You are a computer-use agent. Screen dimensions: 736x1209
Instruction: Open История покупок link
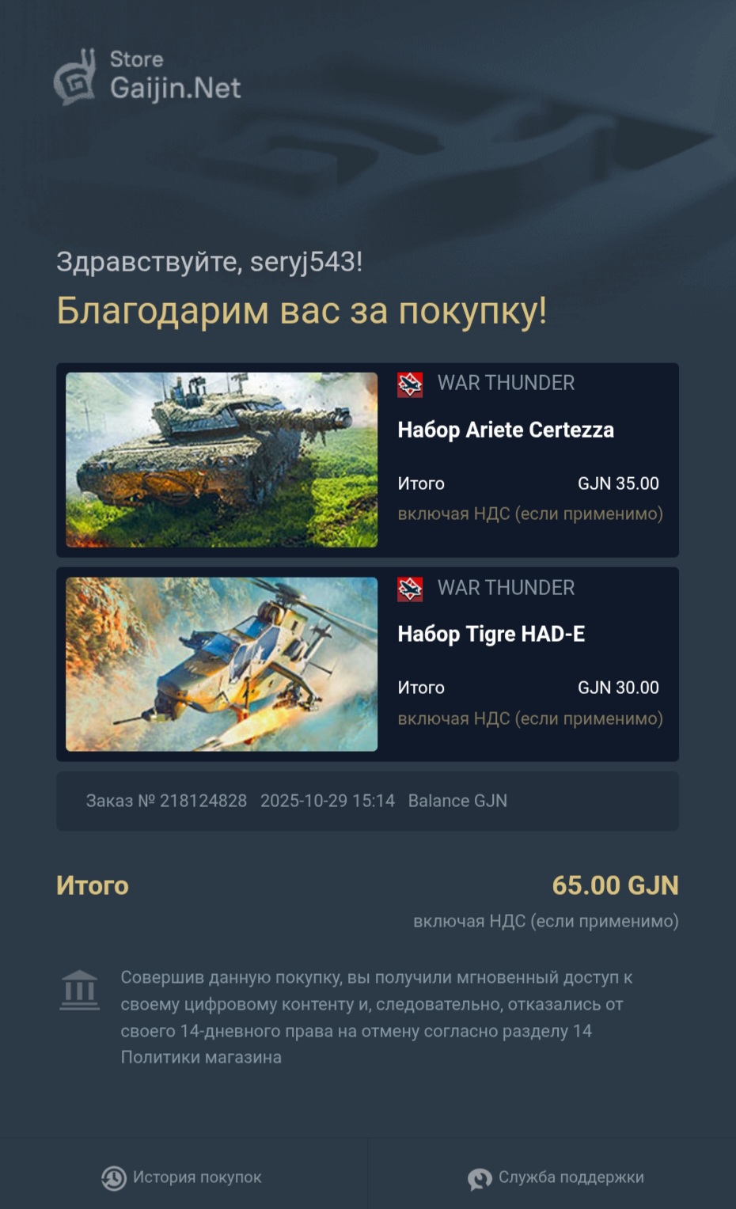[197, 1177]
